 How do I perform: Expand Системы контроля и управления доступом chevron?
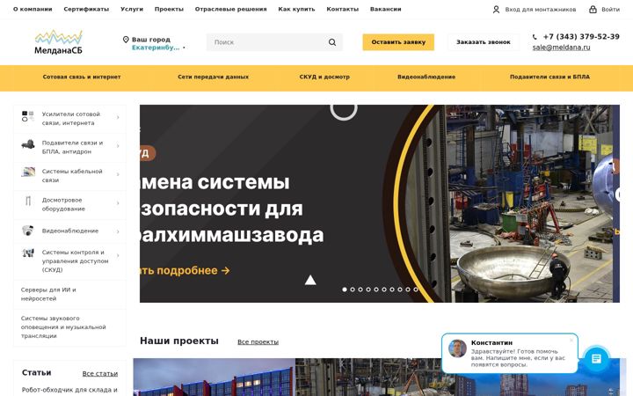click(118, 255)
